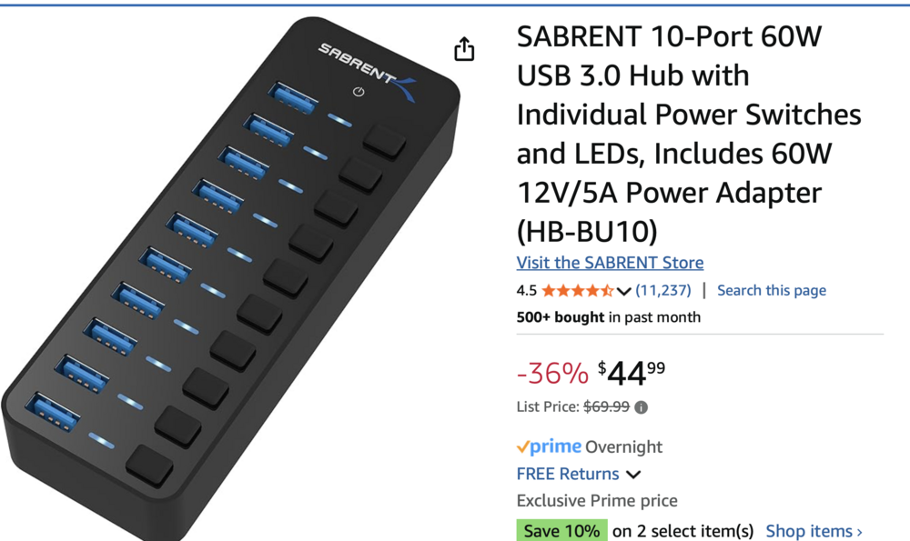Viewport: 910px width, 541px height.
Task: Click the 4.5 rating number
Action: click(526, 291)
